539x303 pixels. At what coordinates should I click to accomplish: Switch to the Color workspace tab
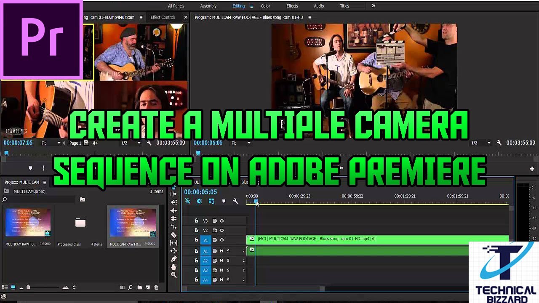coord(265,6)
